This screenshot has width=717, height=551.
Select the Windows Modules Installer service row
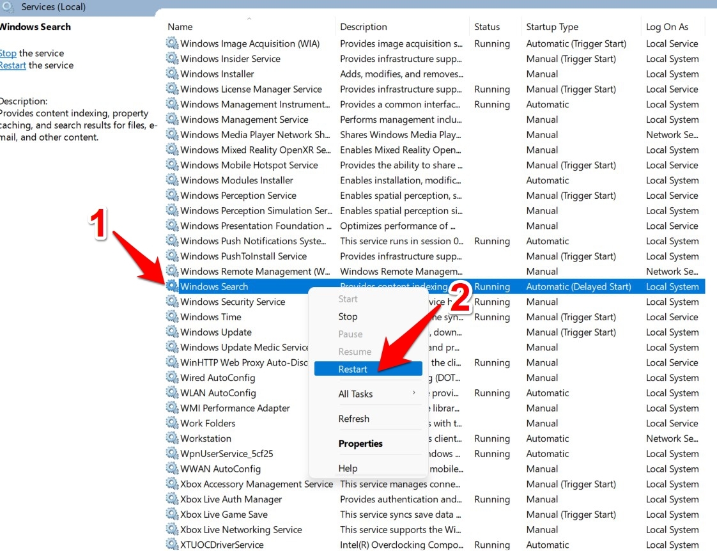click(x=236, y=180)
